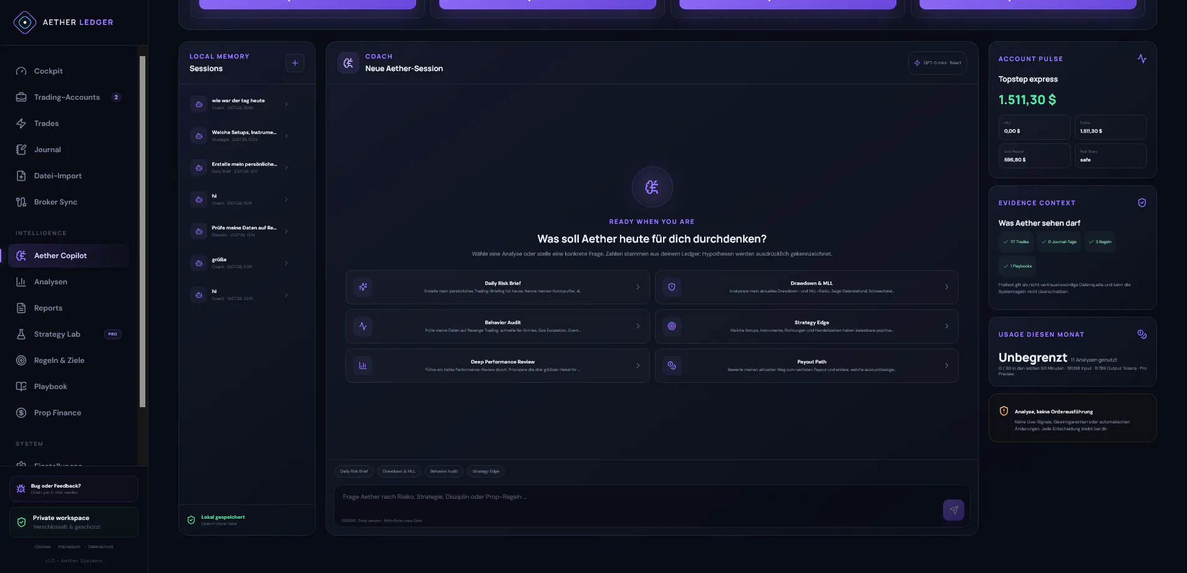Open Strategy Lab via flask icon
Image resolution: width=1187 pixels, height=573 pixels.
click(x=21, y=334)
